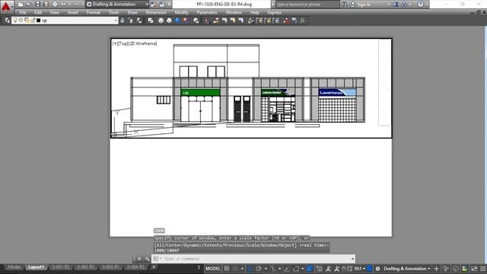Click the Autodesk Exchange Apps icon
487x274 pixels.
pos(396,5)
